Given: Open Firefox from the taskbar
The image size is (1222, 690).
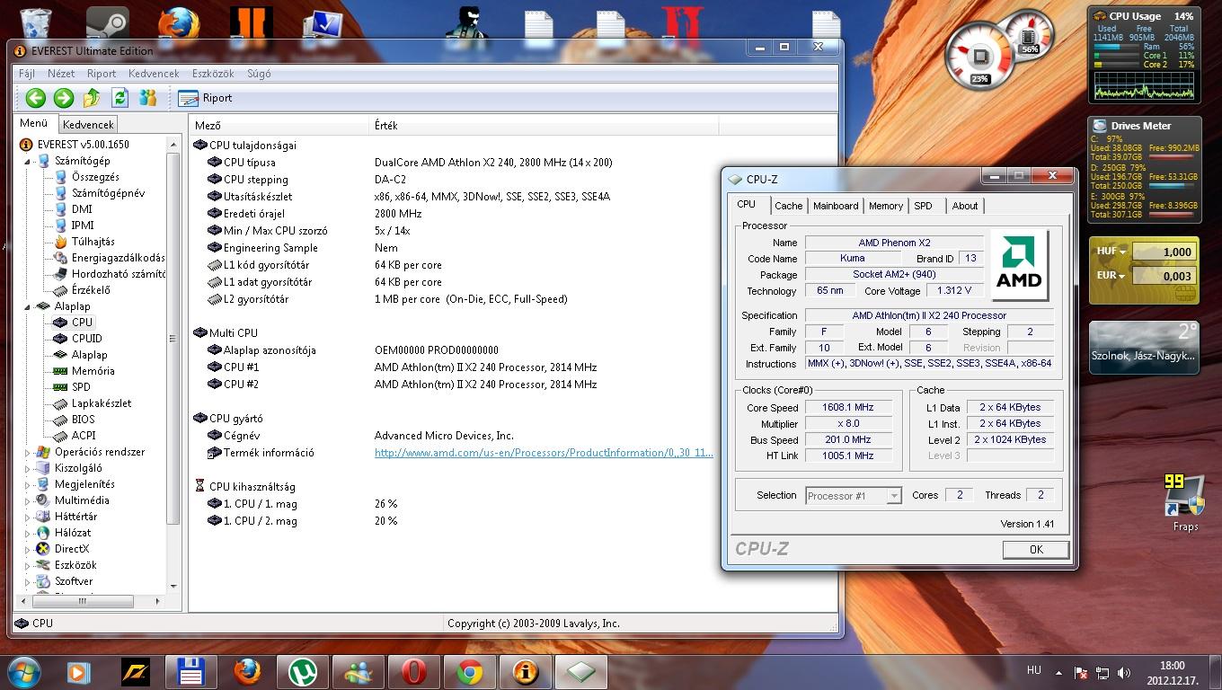Looking at the screenshot, I should (x=247, y=671).
